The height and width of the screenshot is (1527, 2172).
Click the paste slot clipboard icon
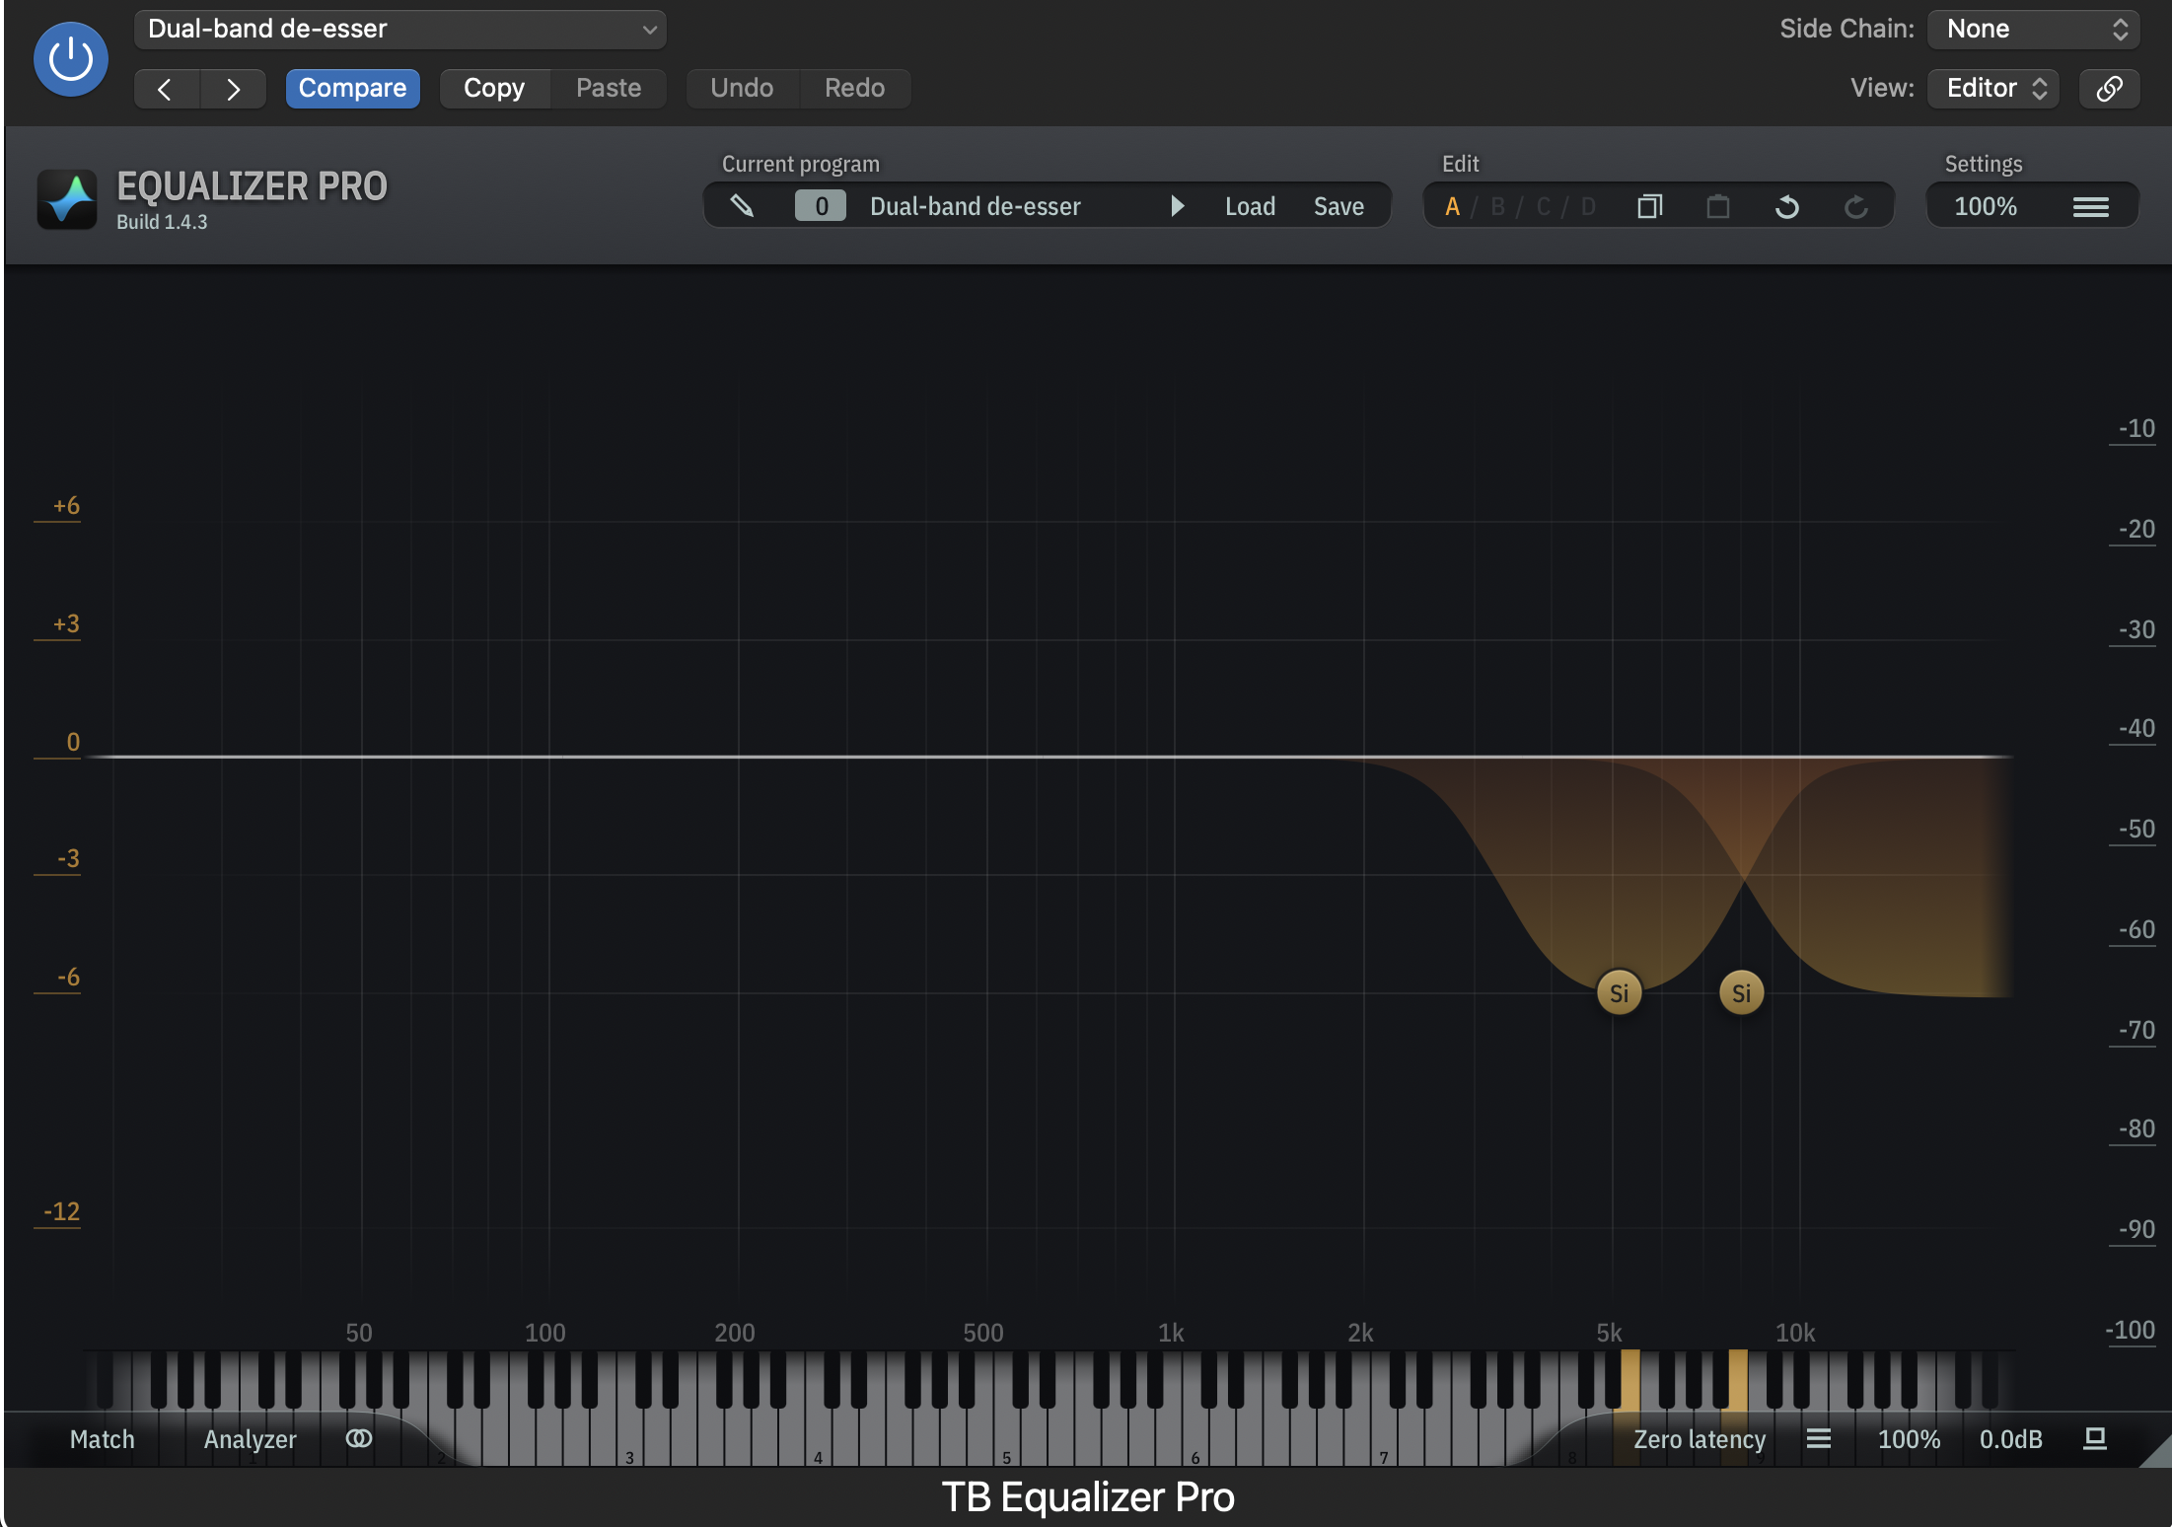point(1717,206)
